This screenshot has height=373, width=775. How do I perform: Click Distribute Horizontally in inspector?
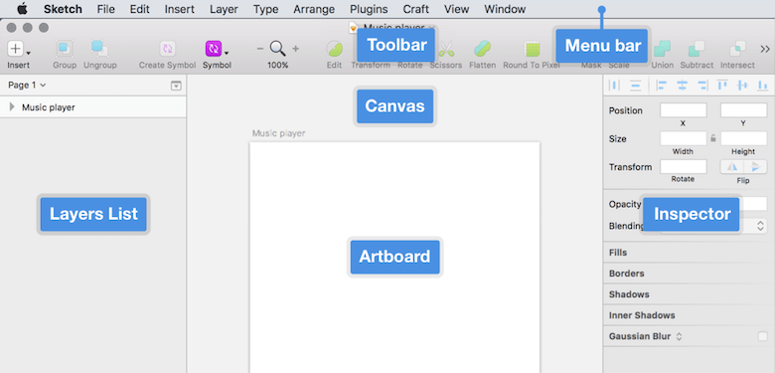click(615, 86)
